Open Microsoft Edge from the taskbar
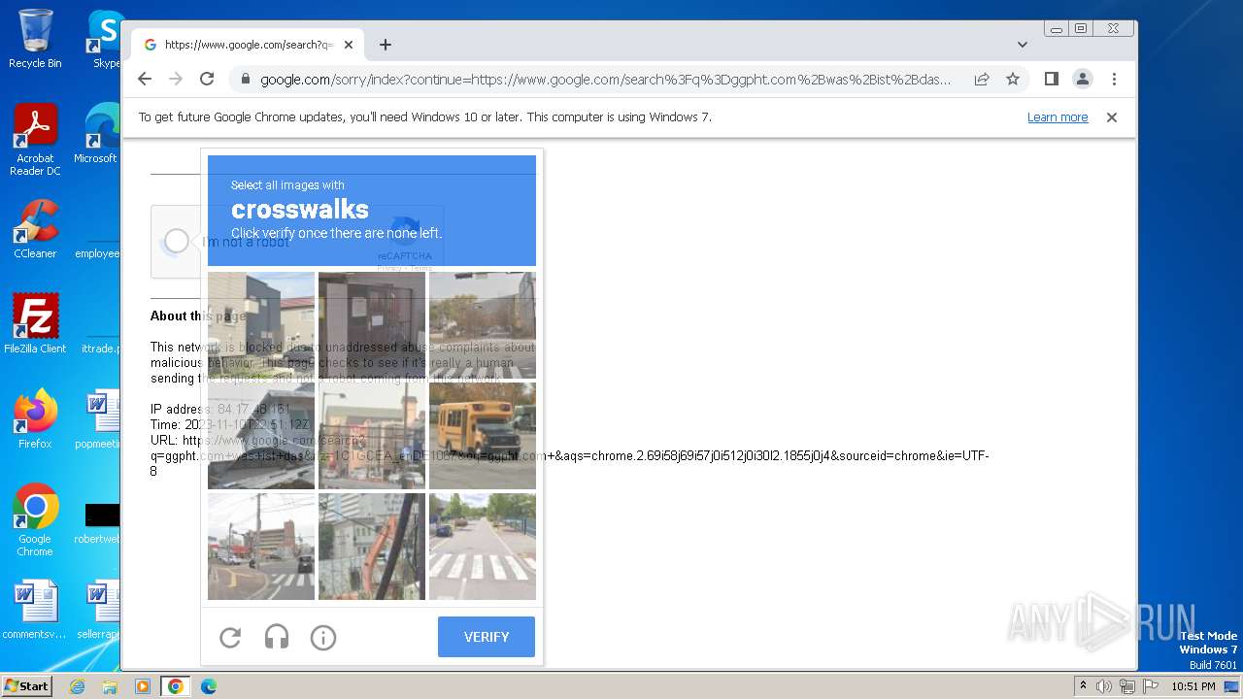This screenshot has width=1243, height=699. click(208, 686)
